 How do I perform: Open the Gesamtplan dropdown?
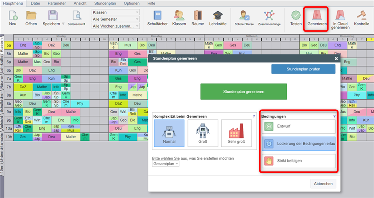pos(166,164)
